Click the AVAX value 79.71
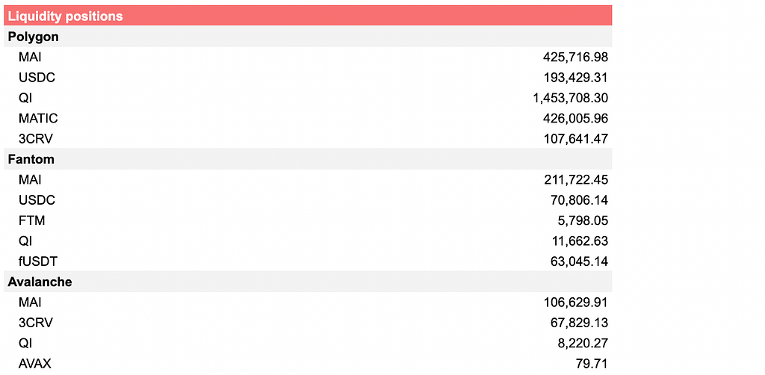 592,364
